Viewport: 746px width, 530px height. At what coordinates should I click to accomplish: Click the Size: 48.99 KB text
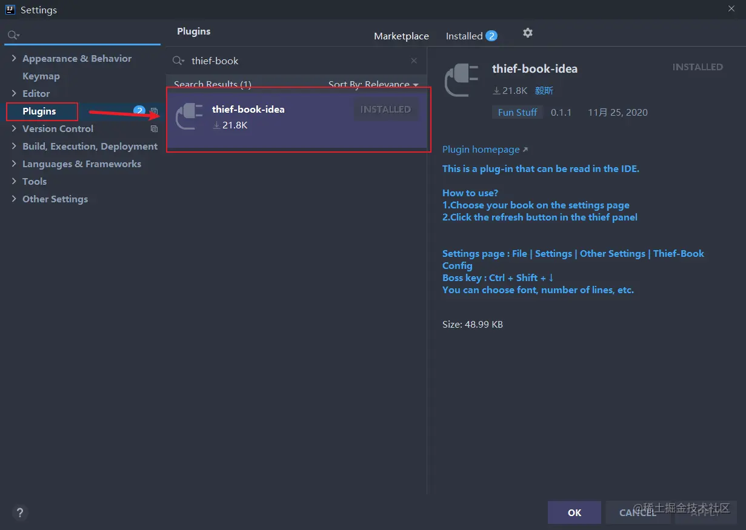click(x=473, y=325)
